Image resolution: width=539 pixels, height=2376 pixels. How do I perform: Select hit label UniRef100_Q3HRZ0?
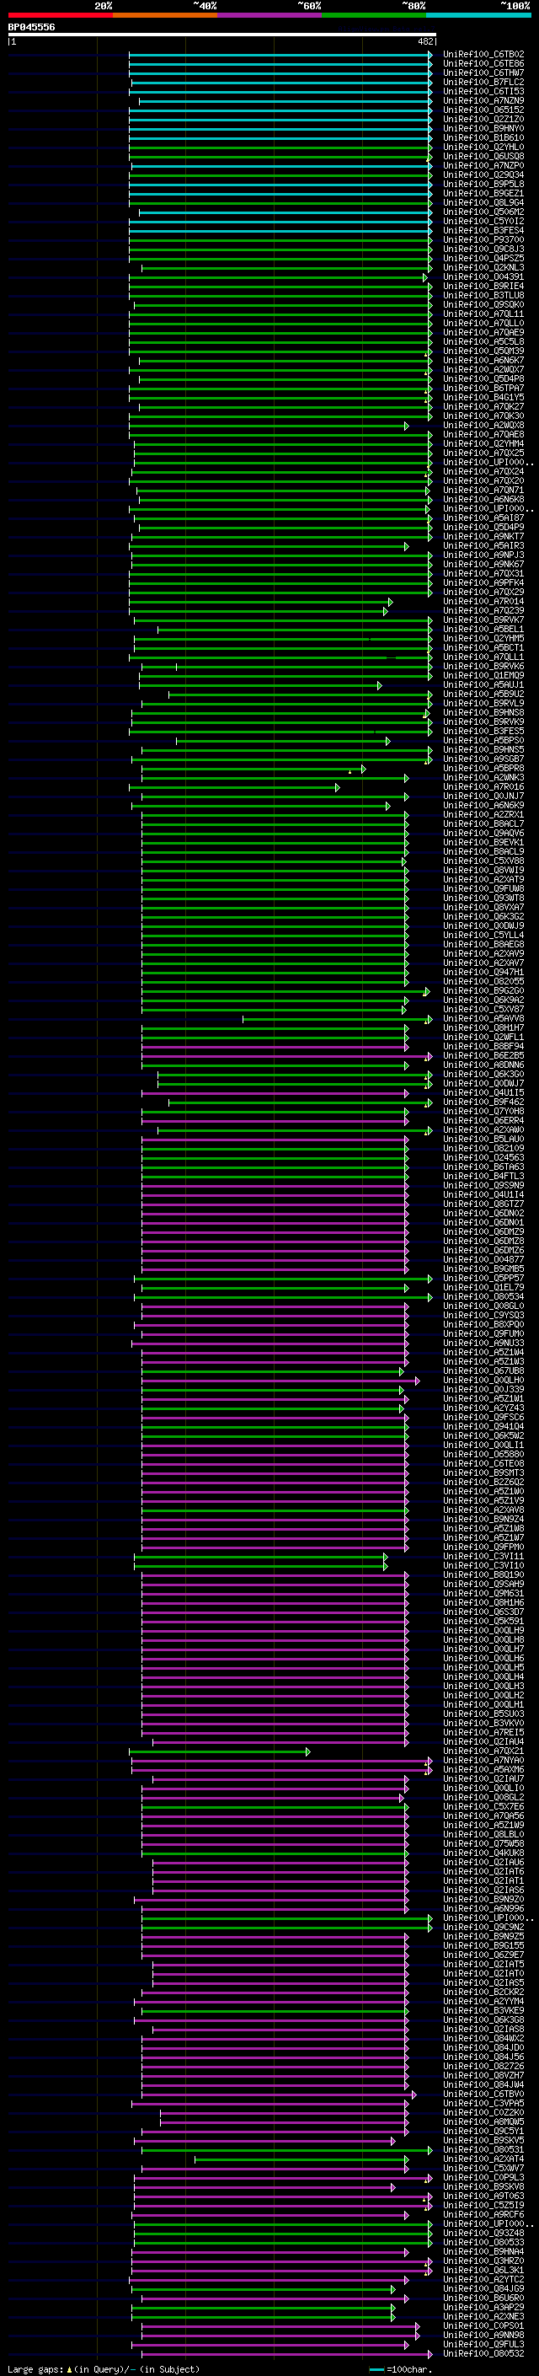[x=483, y=2261]
